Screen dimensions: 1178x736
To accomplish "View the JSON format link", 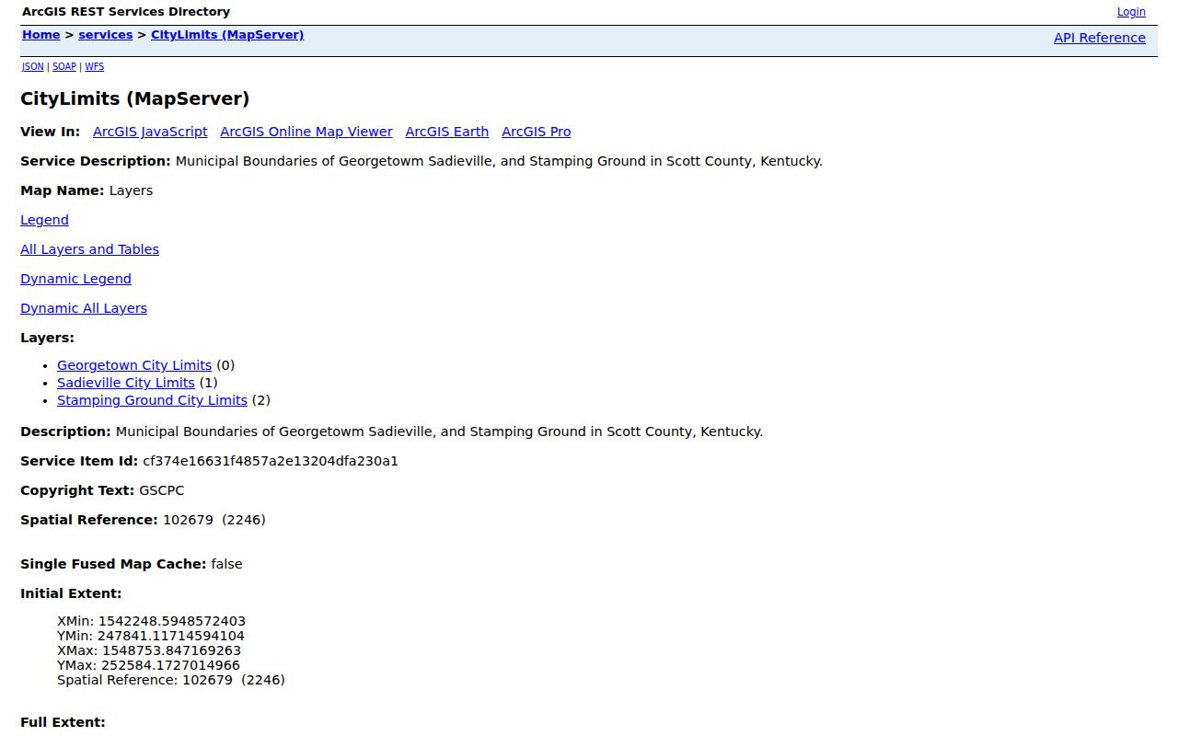I will click(33, 66).
